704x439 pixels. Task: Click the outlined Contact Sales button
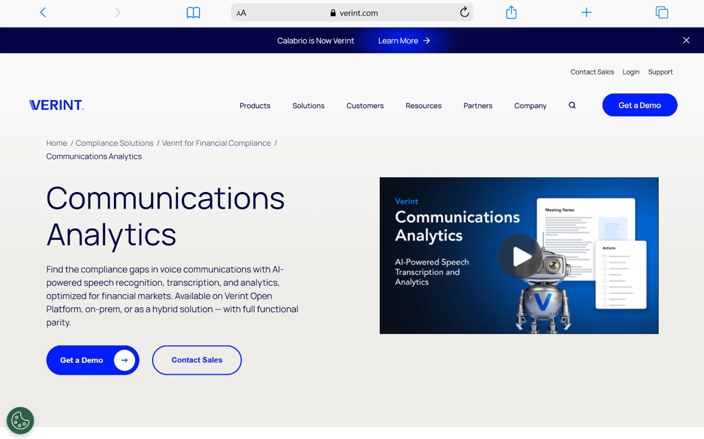coord(197,360)
